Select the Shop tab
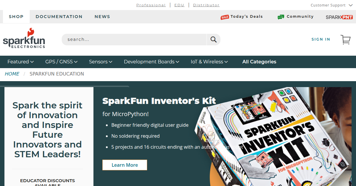Screen dimensions: 356x186 16,17
